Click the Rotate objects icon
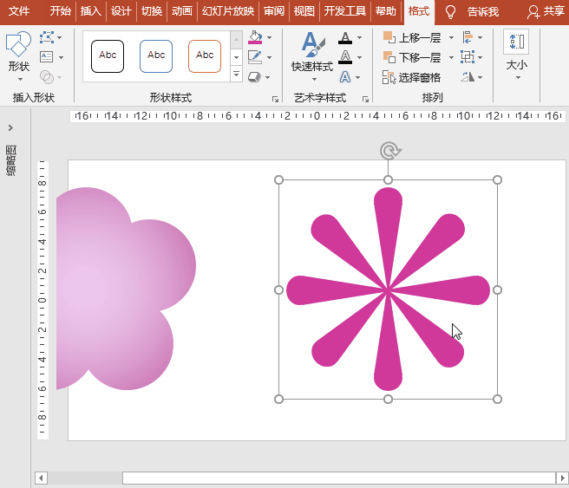Screen dimensions: 569x488 click(x=468, y=76)
